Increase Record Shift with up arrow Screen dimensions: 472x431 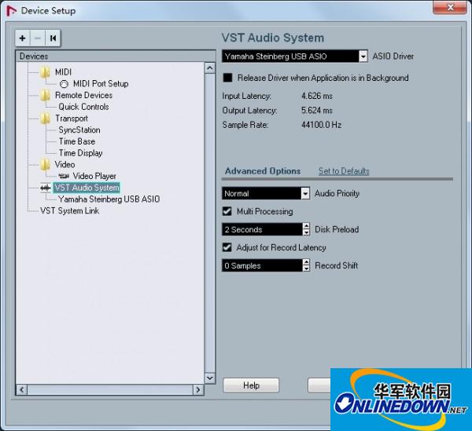tap(306, 262)
